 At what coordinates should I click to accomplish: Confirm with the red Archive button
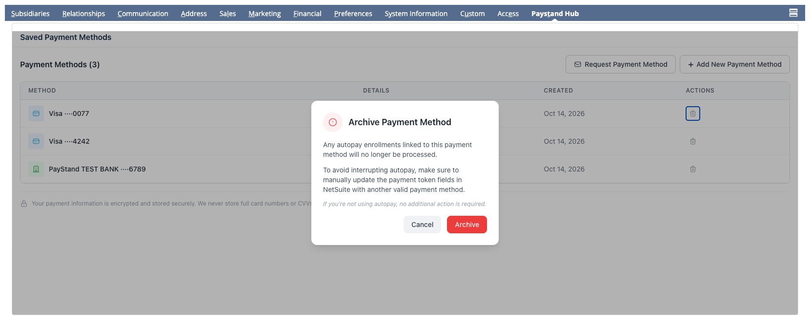467,225
